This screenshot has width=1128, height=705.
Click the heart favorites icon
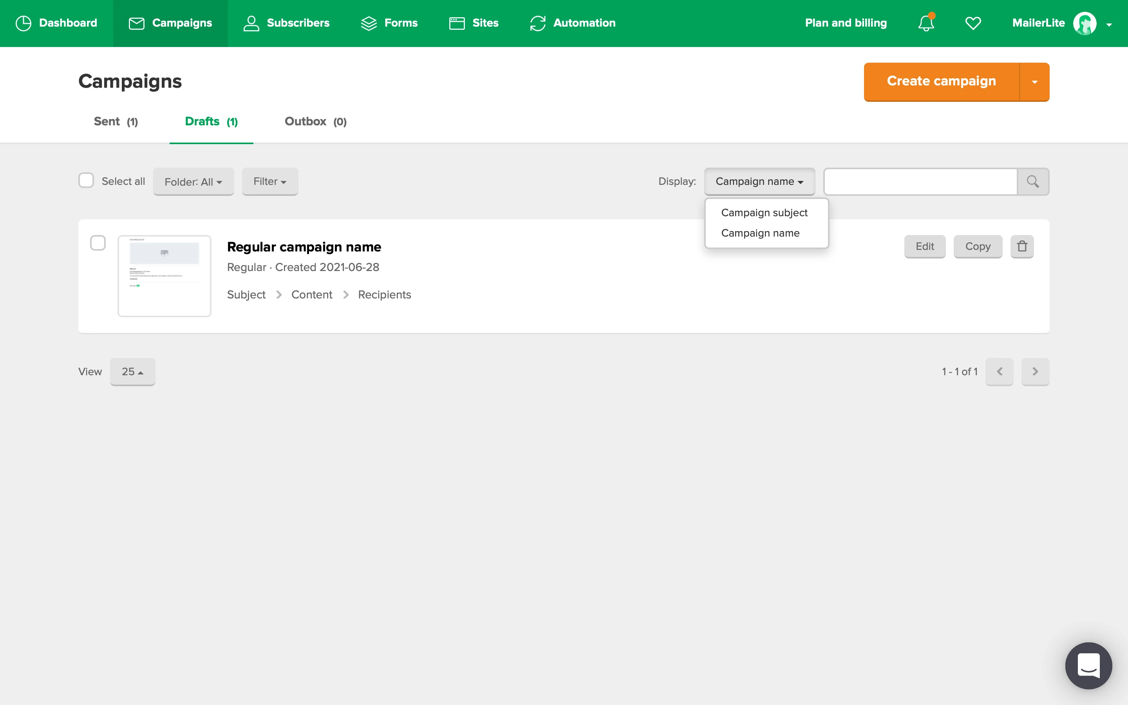973,23
